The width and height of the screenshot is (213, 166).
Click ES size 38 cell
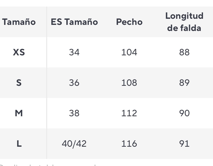pyautogui.click(x=74, y=113)
